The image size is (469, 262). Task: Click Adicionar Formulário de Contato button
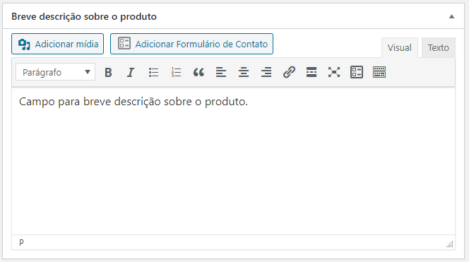[191, 44]
